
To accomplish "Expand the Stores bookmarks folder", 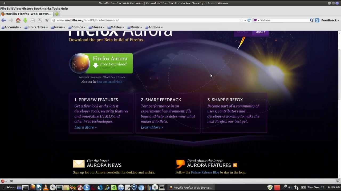I will [x=96, y=27].
